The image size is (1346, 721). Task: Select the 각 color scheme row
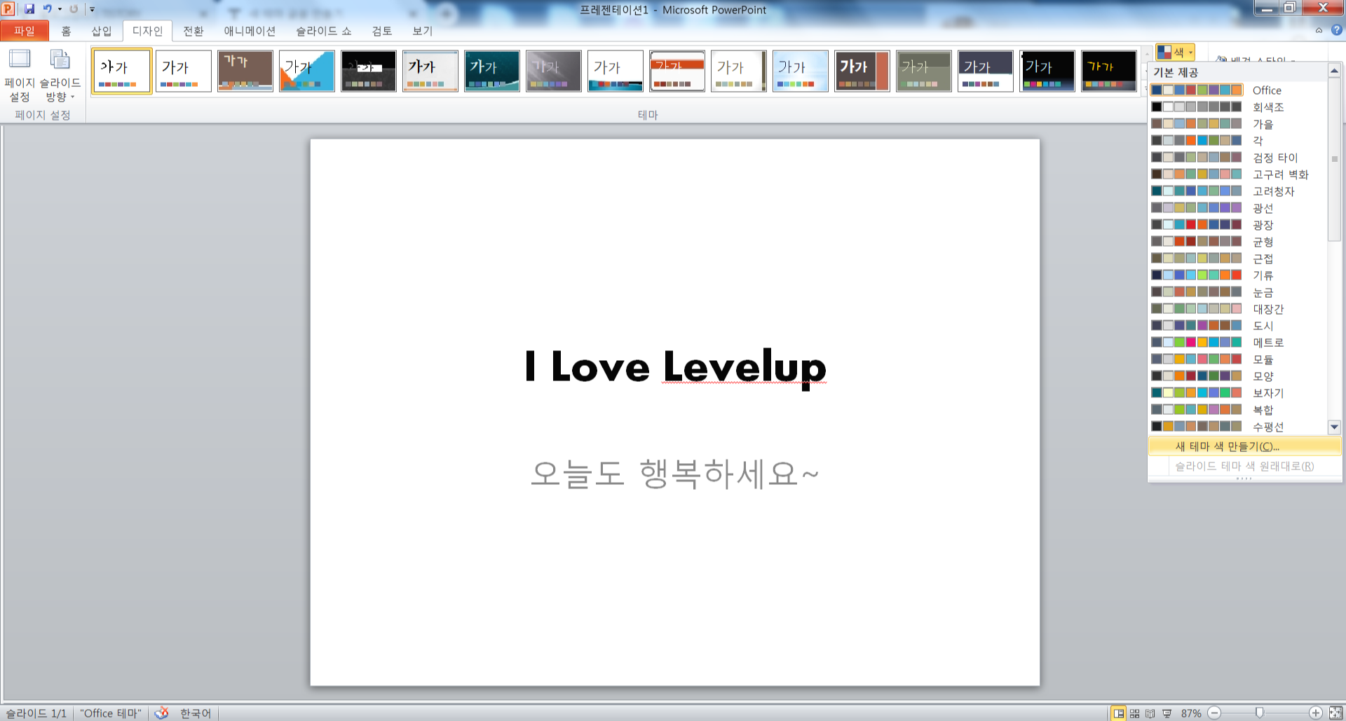click(1237, 141)
